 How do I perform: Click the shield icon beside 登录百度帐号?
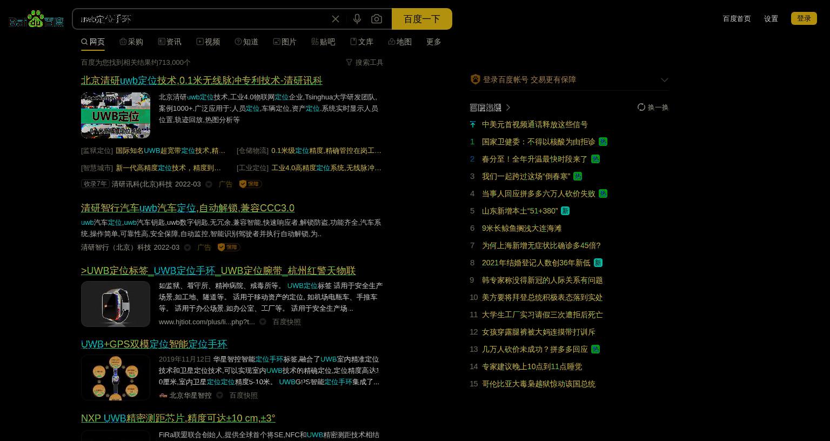coord(475,79)
